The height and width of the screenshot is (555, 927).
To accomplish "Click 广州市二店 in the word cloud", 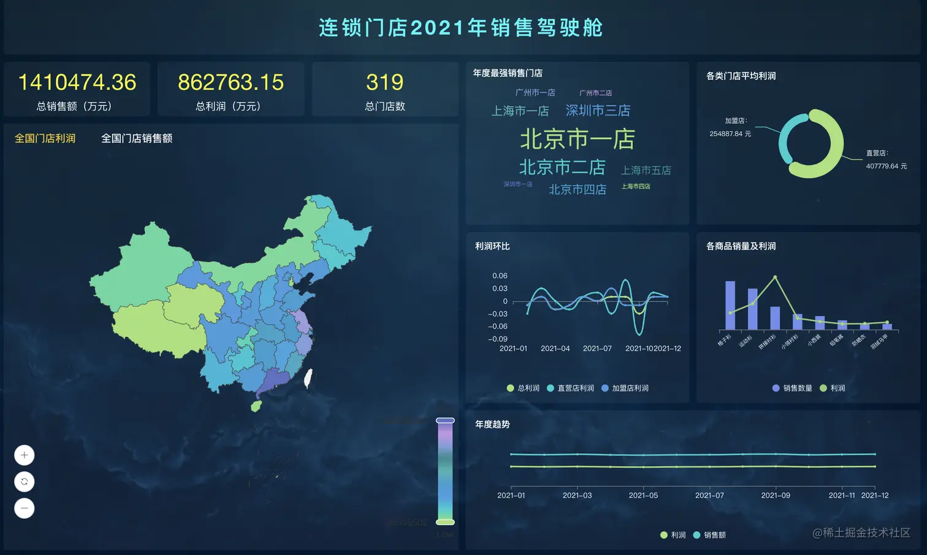I will (596, 93).
